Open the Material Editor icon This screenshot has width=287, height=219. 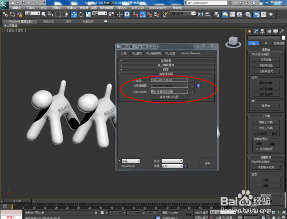(x=248, y=14)
